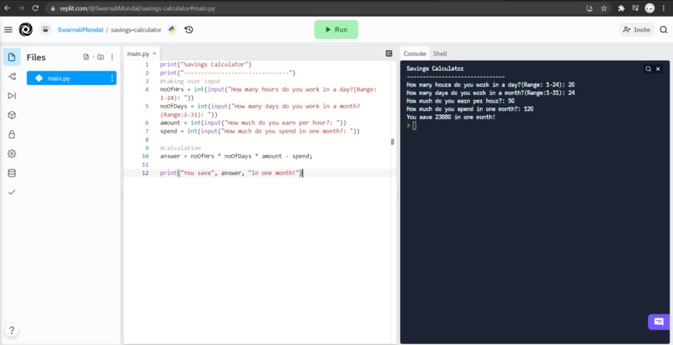673x345 pixels.
Task: Open the Version control sidebar icon
Action: [12, 77]
